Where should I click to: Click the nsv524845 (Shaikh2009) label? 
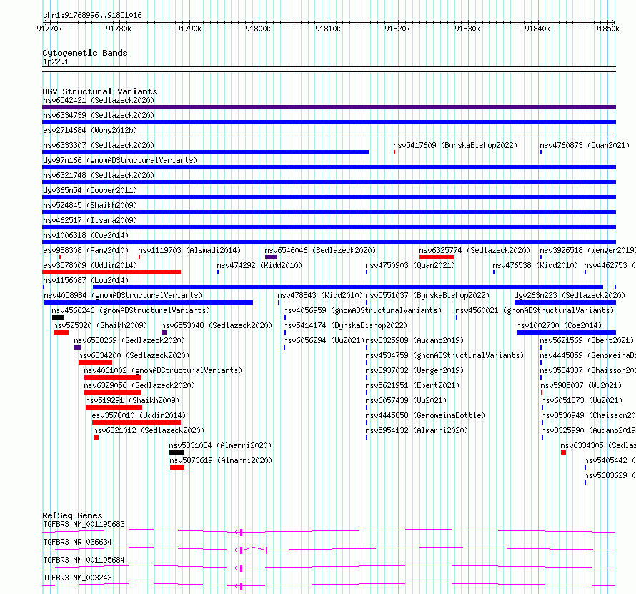pyautogui.click(x=90, y=205)
